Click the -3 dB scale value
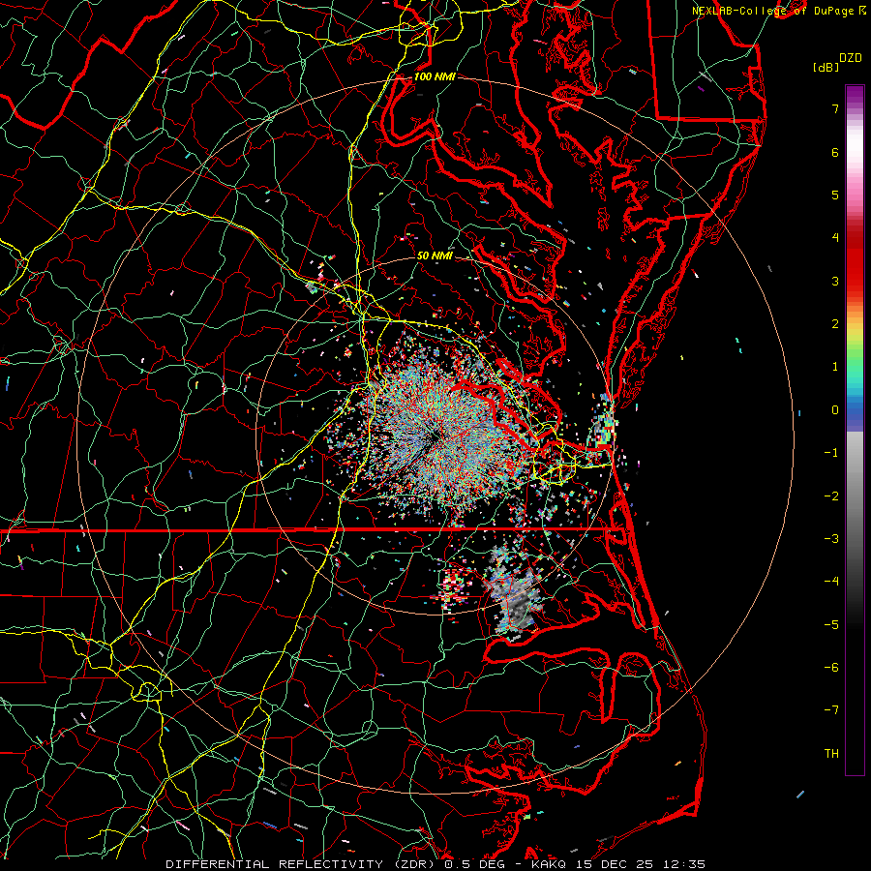This screenshot has height=871, width=871. pyautogui.click(x=831, y=539)
